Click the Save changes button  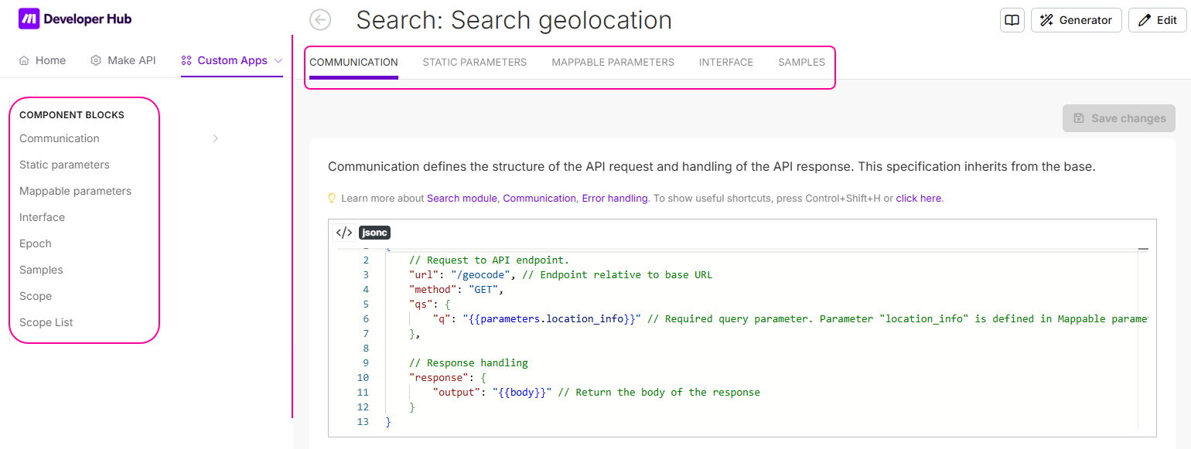click(x=1118, y=118)
